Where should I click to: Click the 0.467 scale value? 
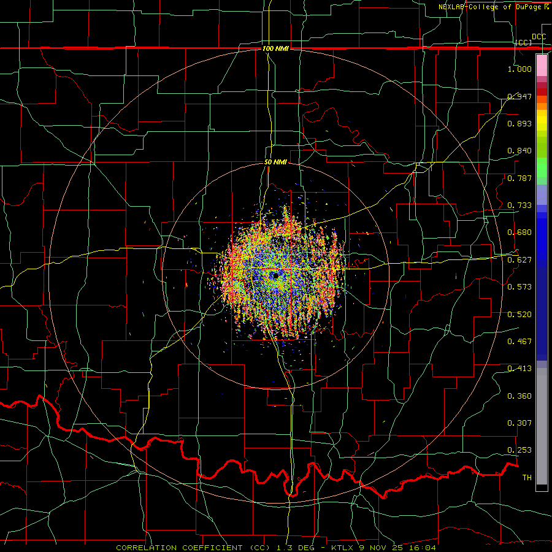(x=519, y=342)
